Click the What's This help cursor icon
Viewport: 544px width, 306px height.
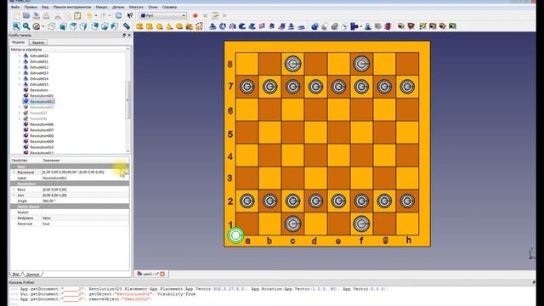pyautogui.click(x=130, y=15)
